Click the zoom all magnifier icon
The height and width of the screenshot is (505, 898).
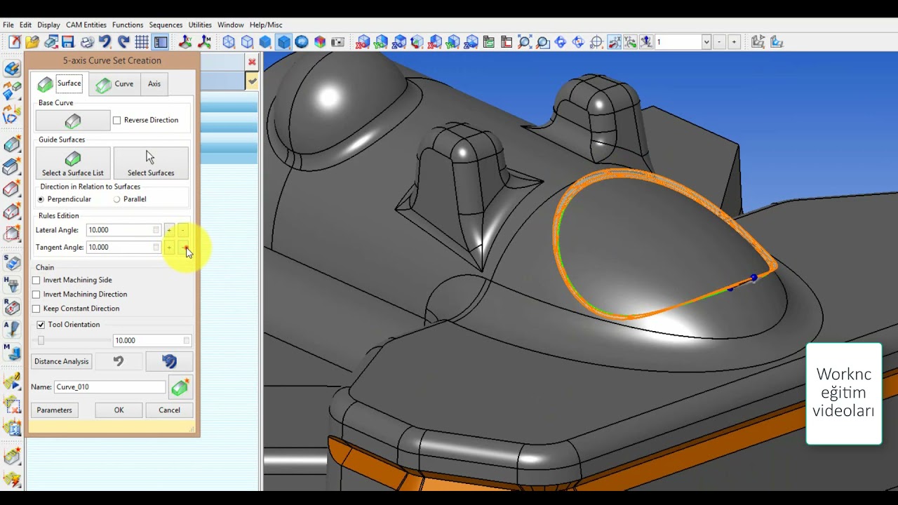(524, 42)
